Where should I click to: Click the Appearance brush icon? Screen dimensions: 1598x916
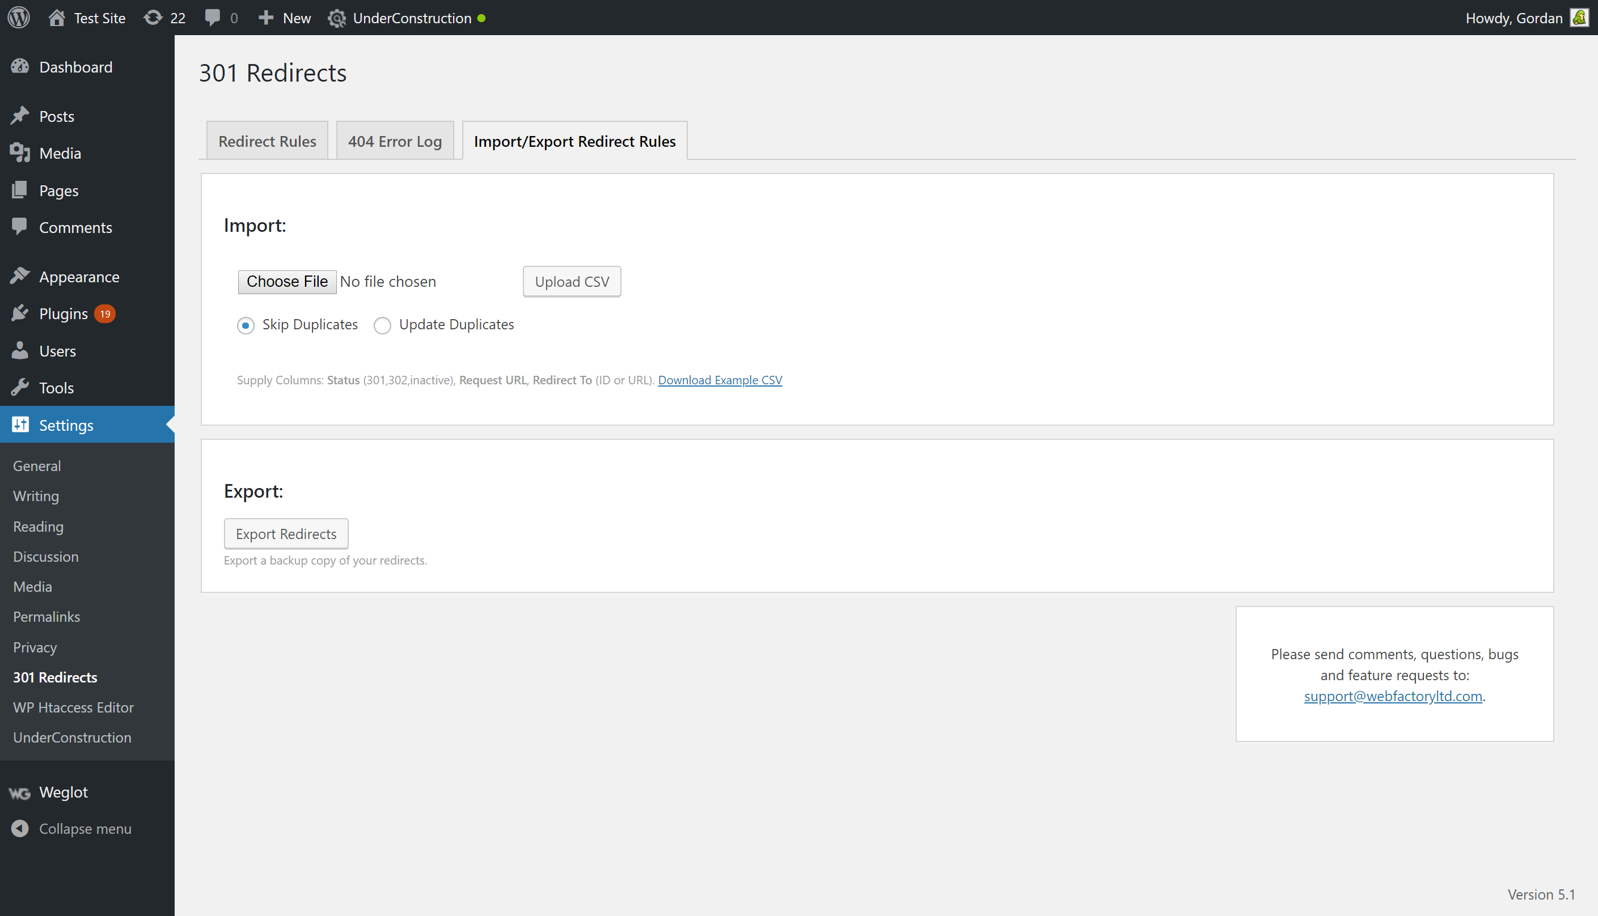click(x=21, y=275)
